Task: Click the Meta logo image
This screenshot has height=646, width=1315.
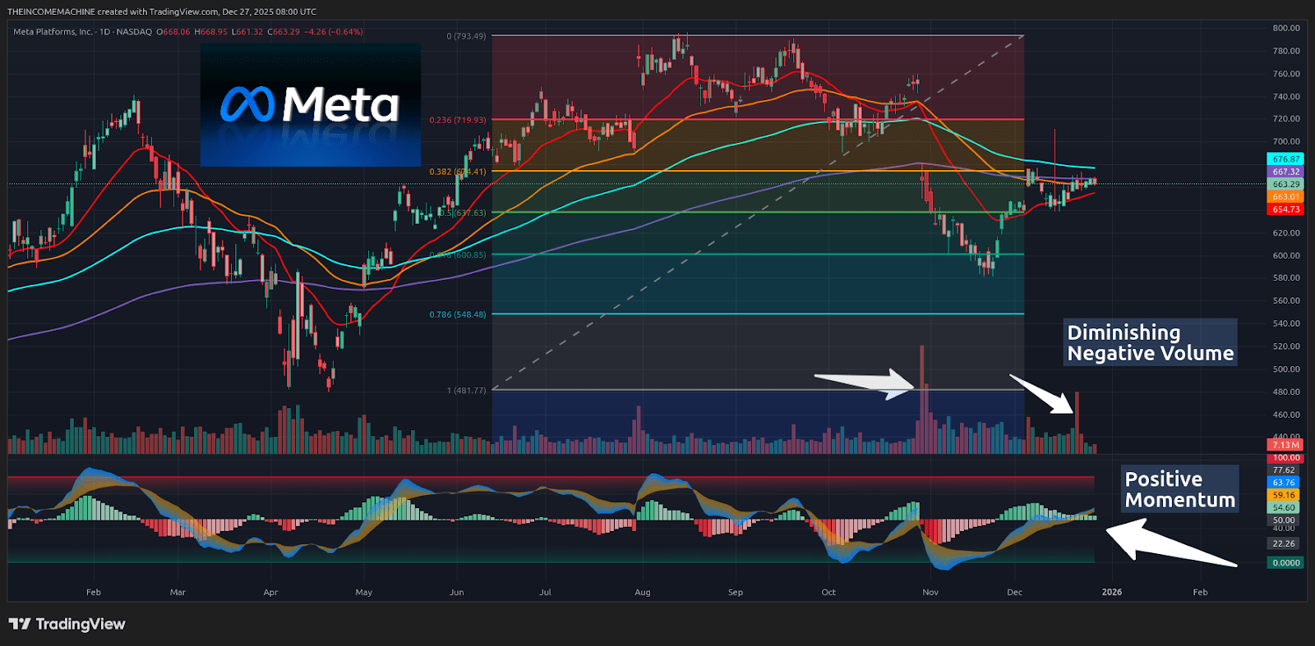Action: (311, 105)
